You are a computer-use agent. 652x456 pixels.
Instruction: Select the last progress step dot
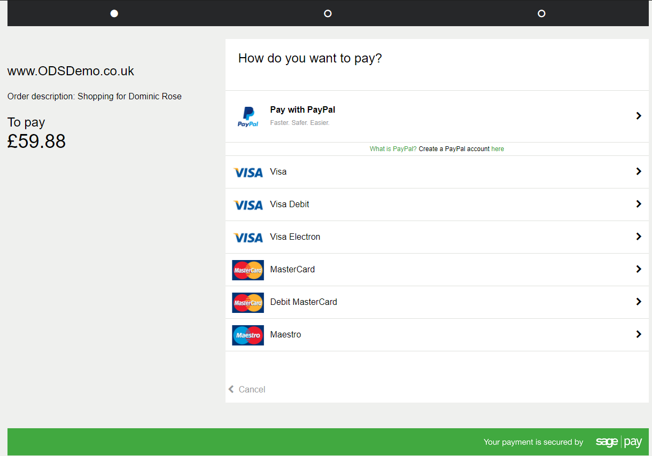[x=541, y=13]
